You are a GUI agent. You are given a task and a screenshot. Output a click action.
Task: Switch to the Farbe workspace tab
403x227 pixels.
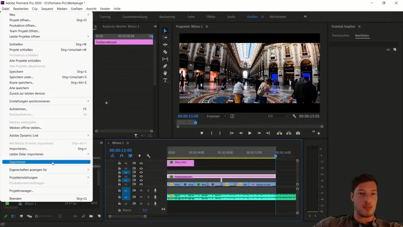[x=191, y=17]
